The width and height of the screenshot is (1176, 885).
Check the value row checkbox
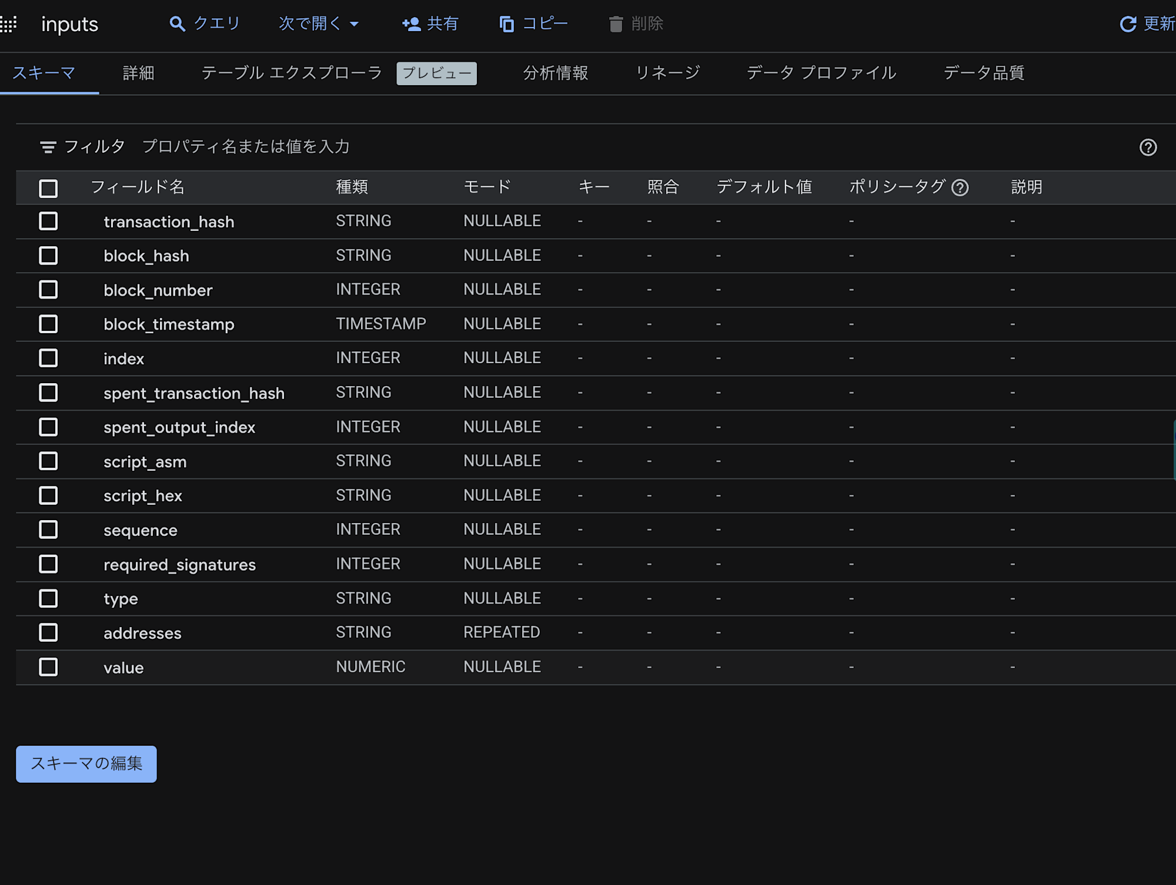[48, 667]
